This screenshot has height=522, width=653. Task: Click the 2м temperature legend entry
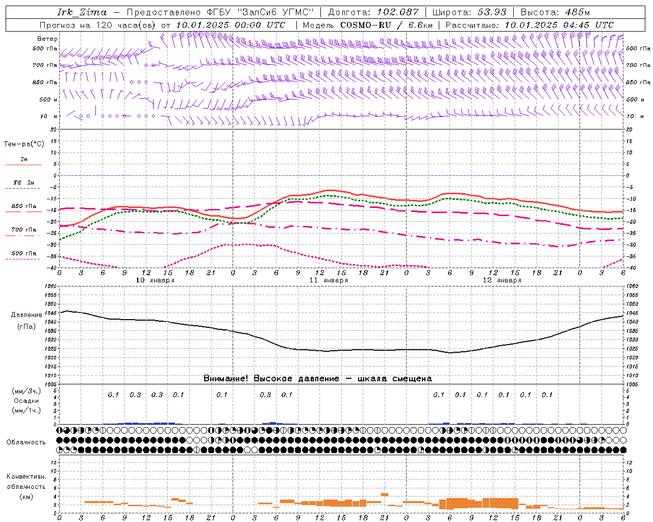(24, 160)
